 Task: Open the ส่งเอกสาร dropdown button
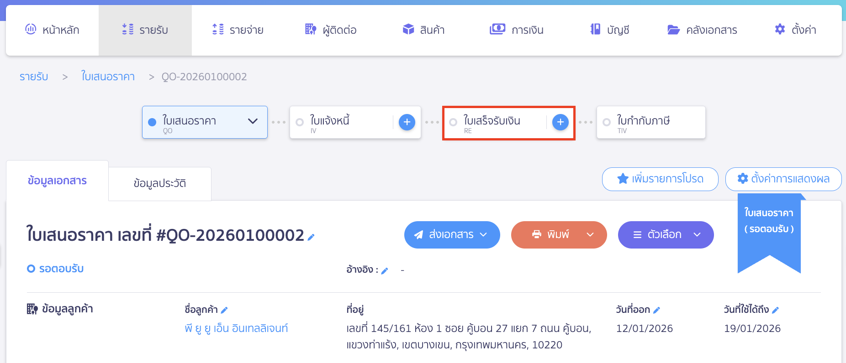click(452, 235)
